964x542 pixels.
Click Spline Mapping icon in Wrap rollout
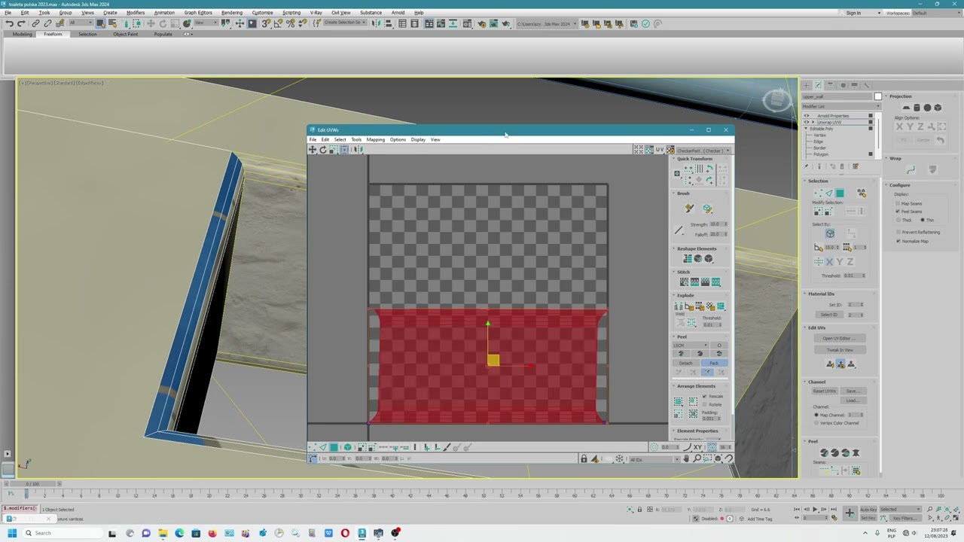(911, 170)
